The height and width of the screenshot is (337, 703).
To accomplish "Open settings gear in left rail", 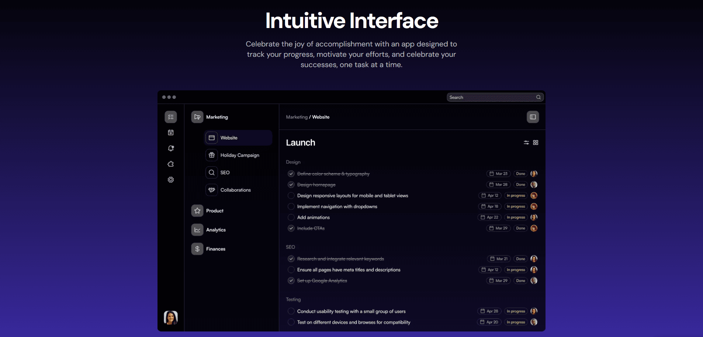I will point(171,180).
